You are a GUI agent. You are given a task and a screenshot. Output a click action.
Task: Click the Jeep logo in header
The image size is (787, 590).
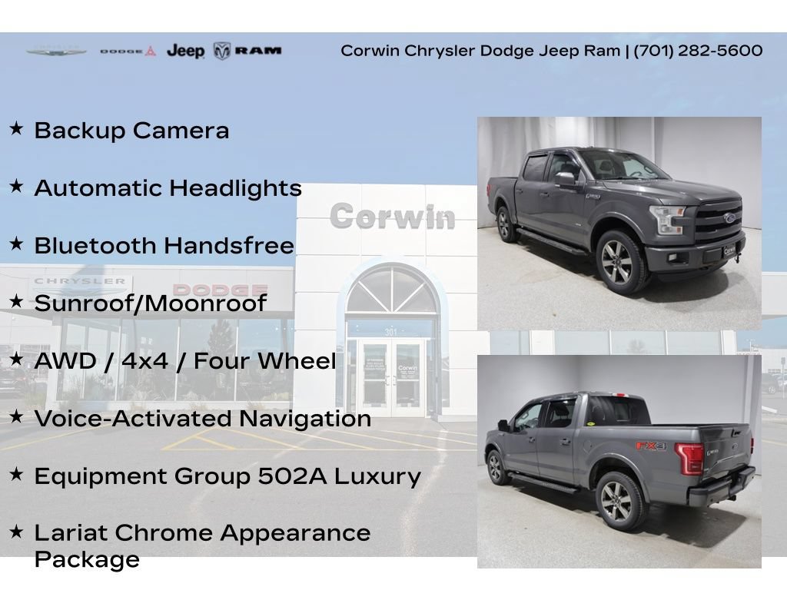click(x=186, y=51)
